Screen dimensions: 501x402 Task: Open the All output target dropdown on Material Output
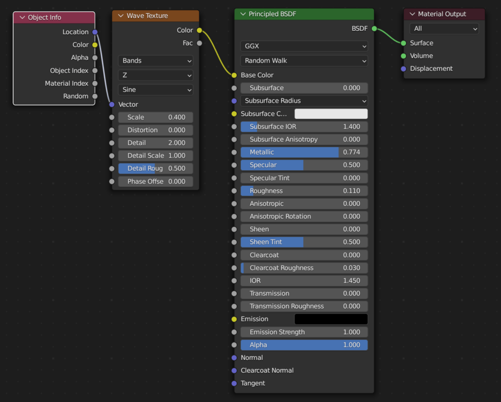[x=443, y=28]
